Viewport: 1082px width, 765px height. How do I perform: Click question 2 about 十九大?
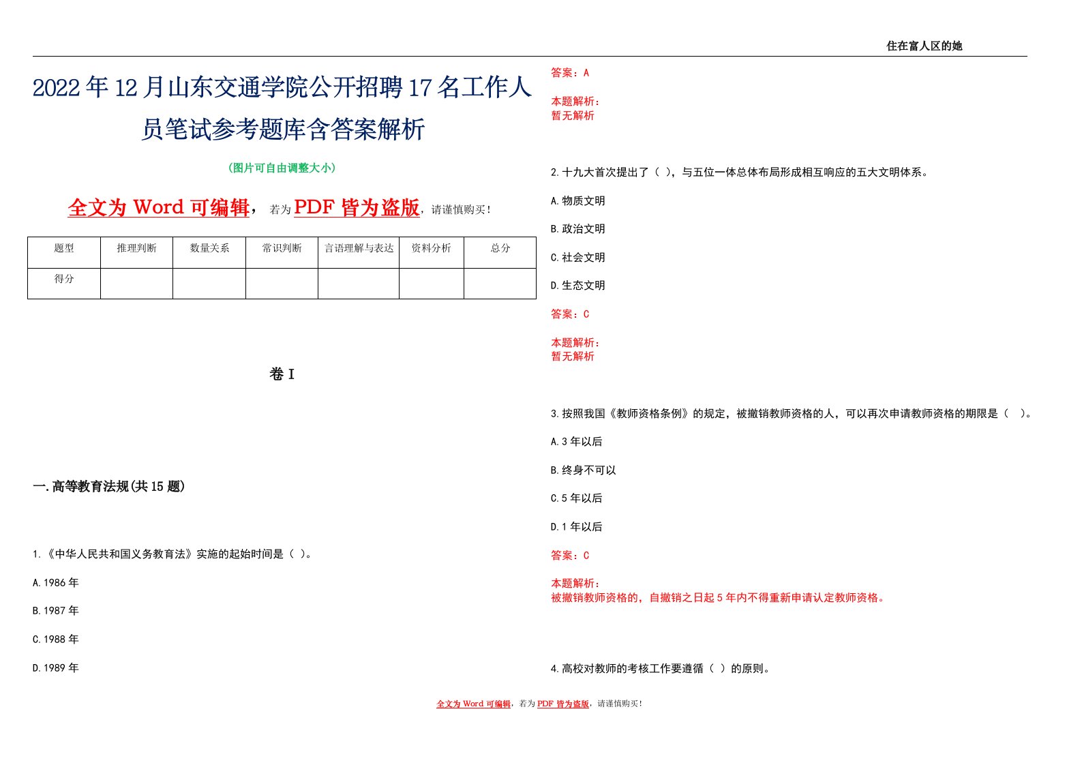tap(740, 172)
